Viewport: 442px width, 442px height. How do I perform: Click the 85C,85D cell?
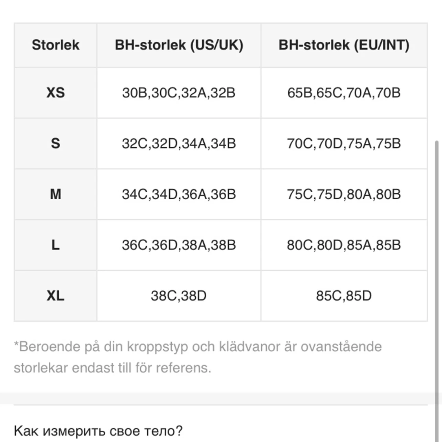point(344,296)
